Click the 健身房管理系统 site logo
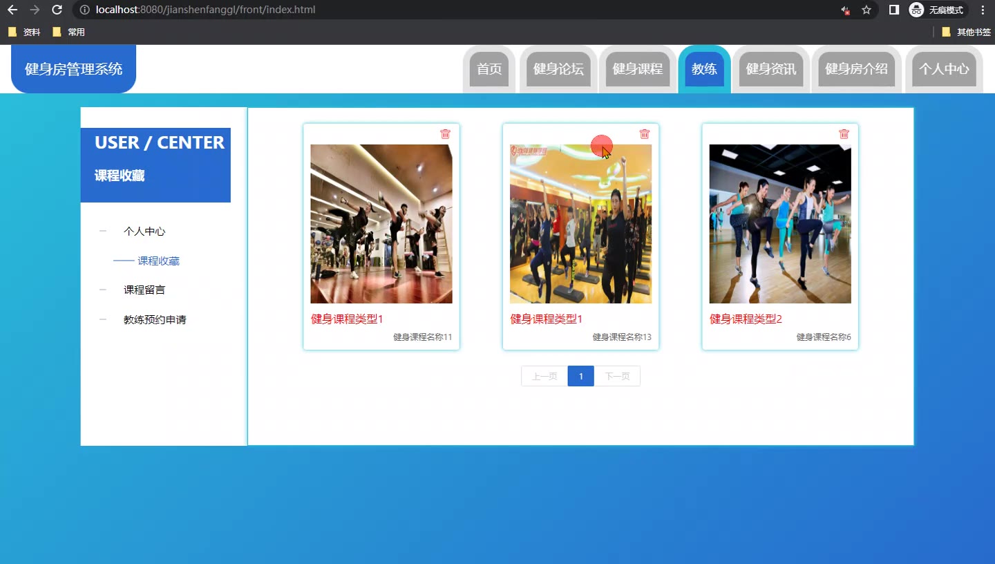 click(x=73, y=69)
